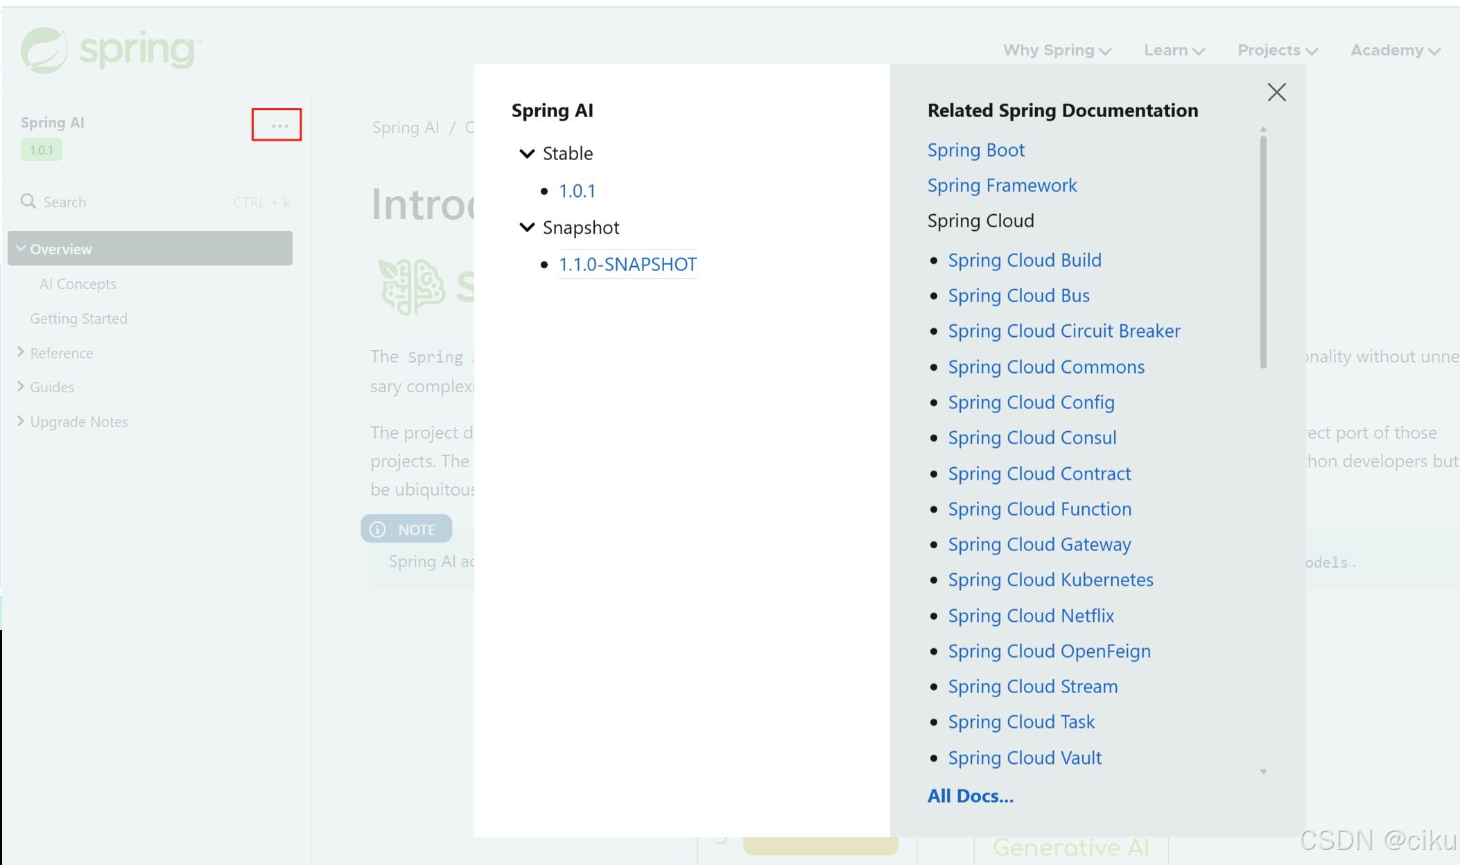Open Spring Cloud Stream link

click(x=1033, y=686)
